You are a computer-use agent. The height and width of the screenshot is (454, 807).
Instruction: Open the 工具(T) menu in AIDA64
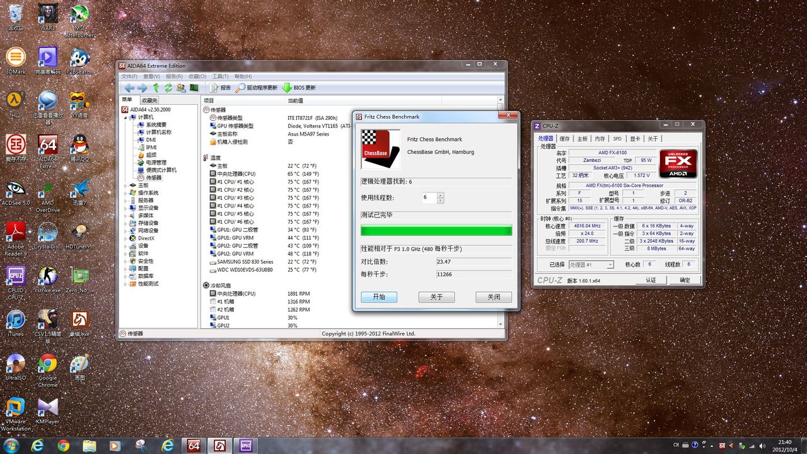point(220,76)
